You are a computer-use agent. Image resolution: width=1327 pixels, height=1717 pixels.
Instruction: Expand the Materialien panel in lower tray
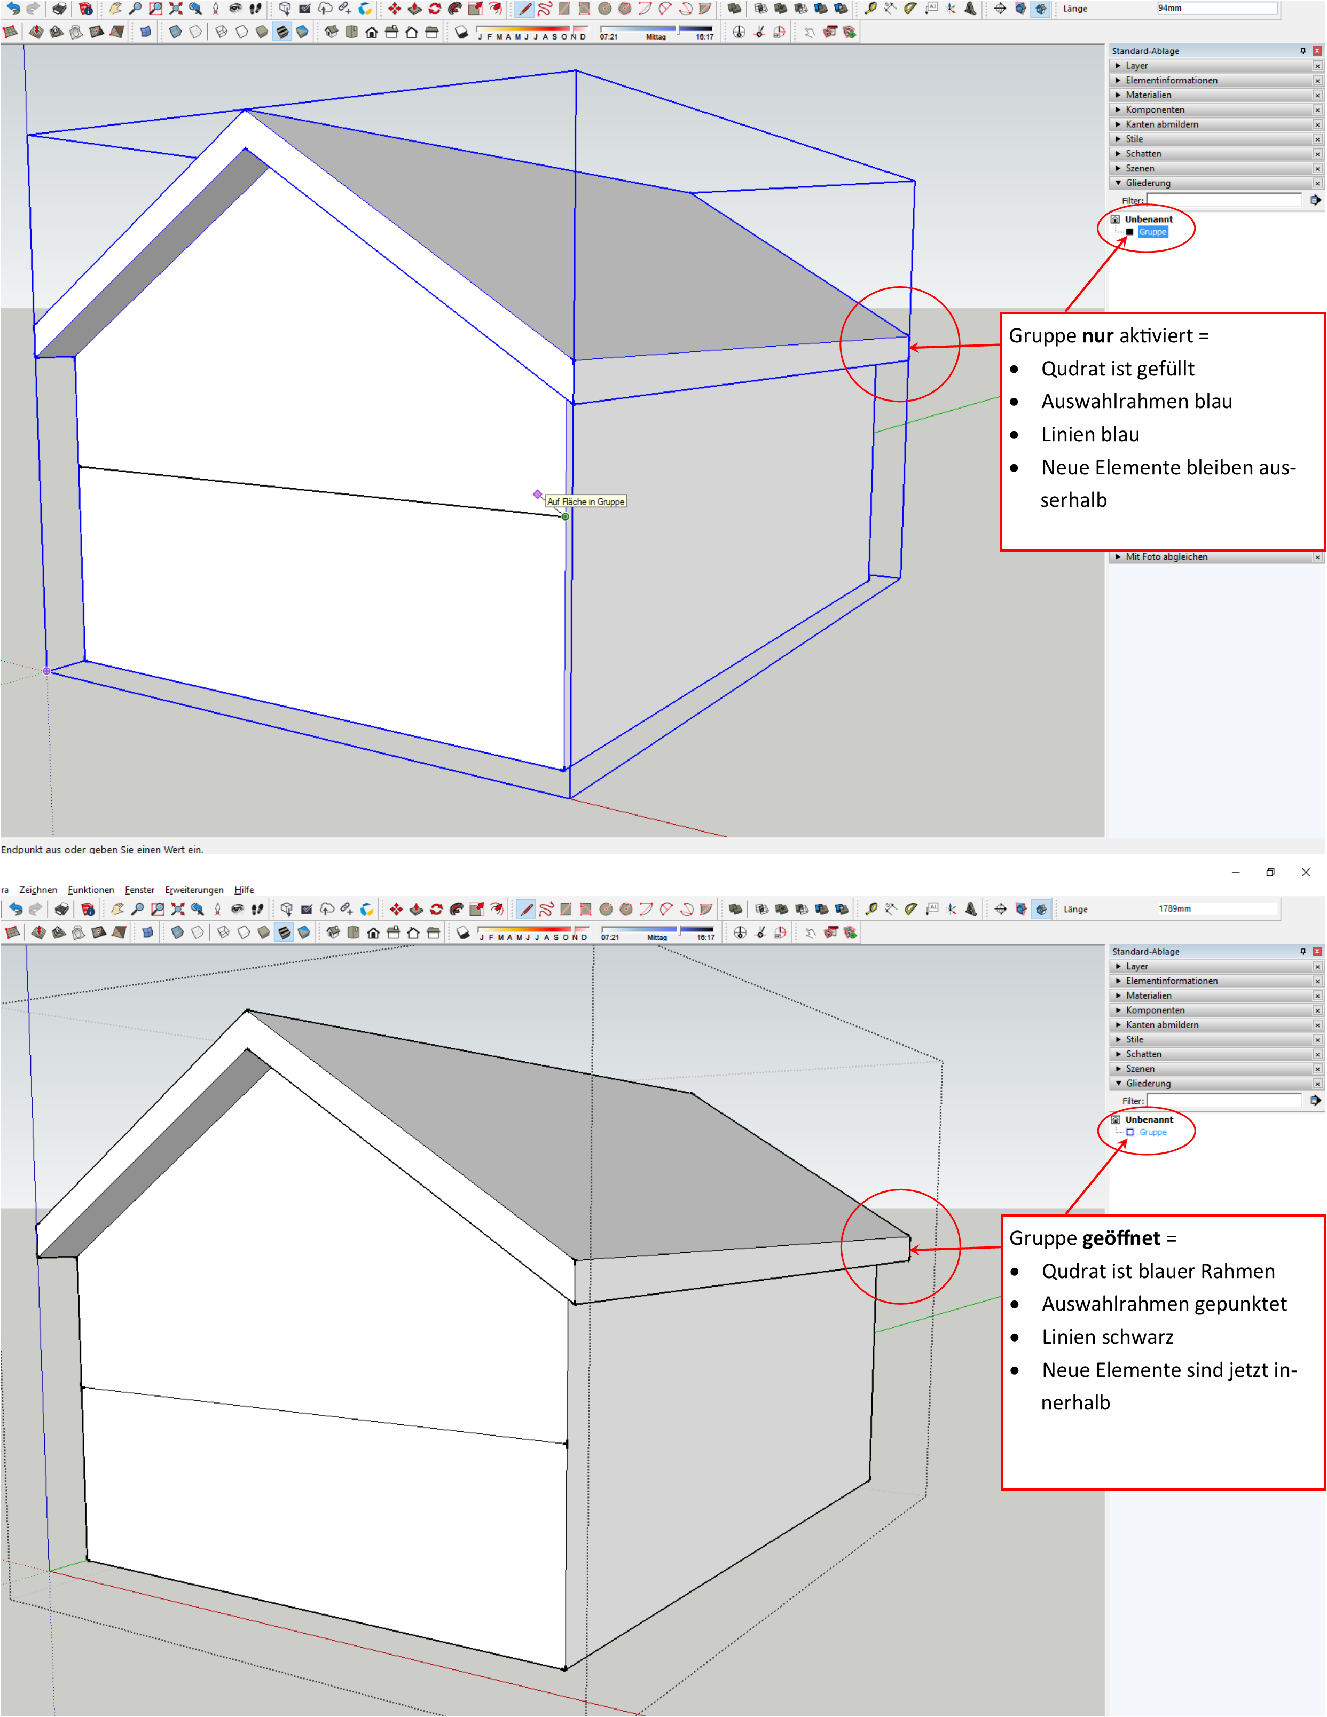[x=1148, y=995]
